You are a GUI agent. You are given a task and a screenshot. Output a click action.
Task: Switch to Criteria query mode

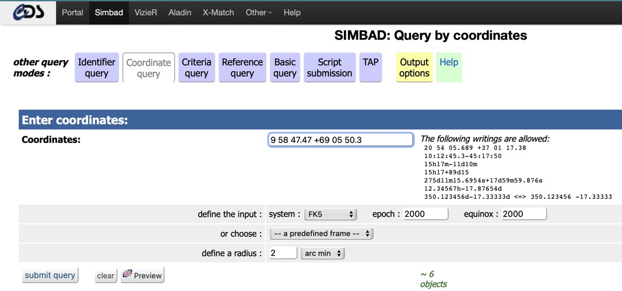196,68
